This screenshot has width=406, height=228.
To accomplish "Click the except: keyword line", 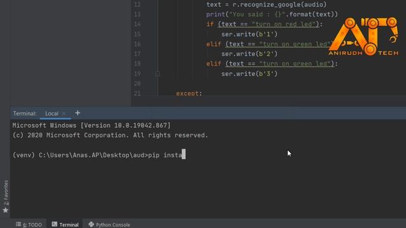I will click(189, 93).
